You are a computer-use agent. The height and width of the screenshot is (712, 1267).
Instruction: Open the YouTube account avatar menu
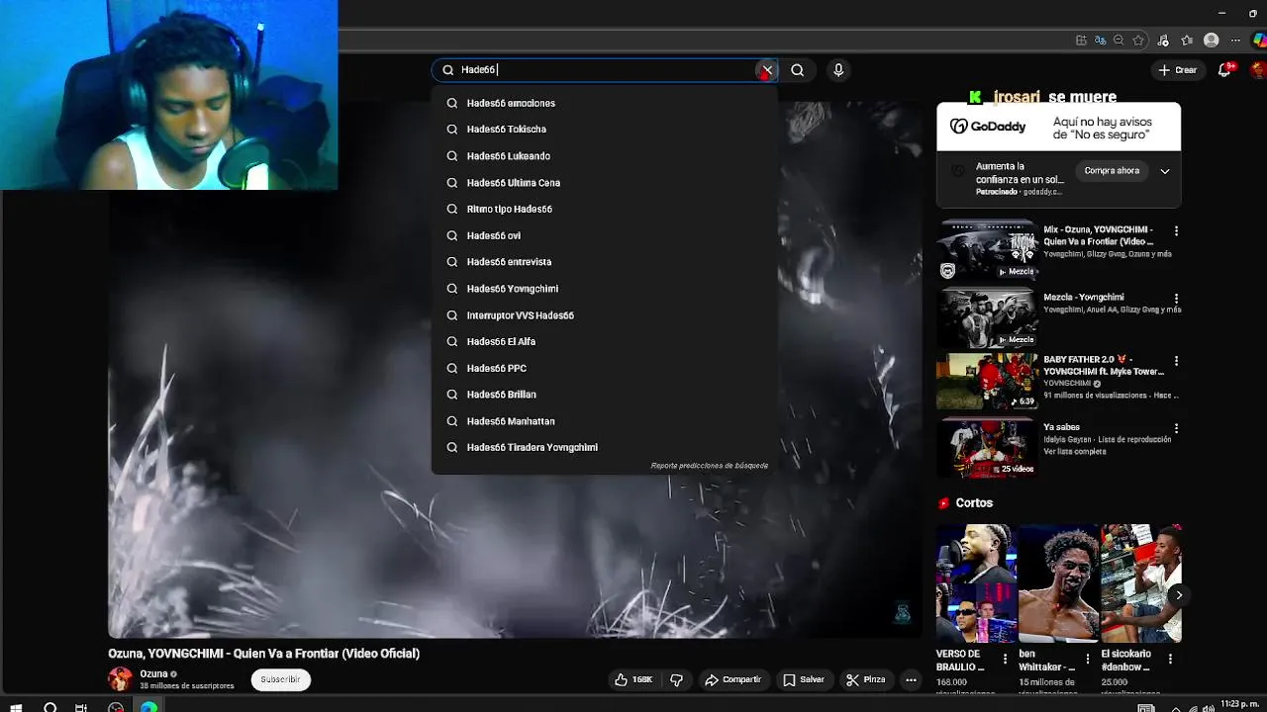tap(1258, 70)
